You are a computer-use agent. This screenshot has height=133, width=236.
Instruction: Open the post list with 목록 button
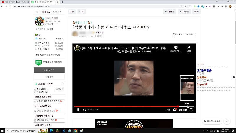coord(196,11)
